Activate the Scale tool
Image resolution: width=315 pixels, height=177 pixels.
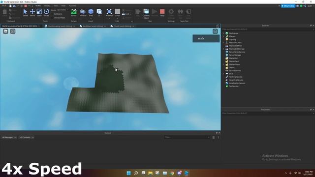click(x=39, y=12)
